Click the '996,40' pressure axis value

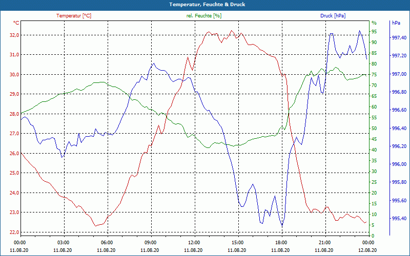399,129
